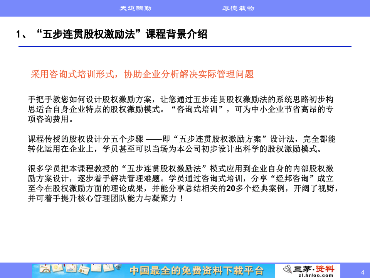Screen dimensions: 370x278
Task: Click the paragraph starting 手把手教您如何设计
Action: (181, 109)
